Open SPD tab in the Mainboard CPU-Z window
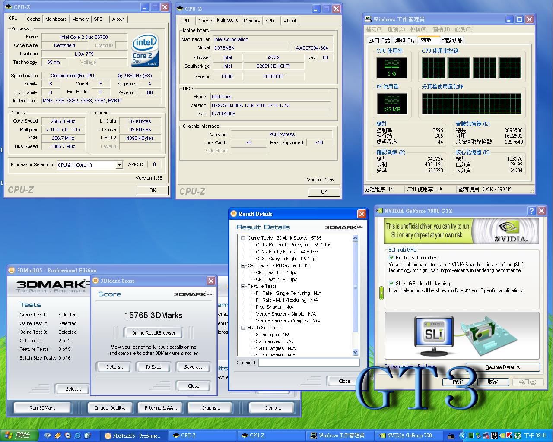This screenshot has height=442, width=553. 270,21
